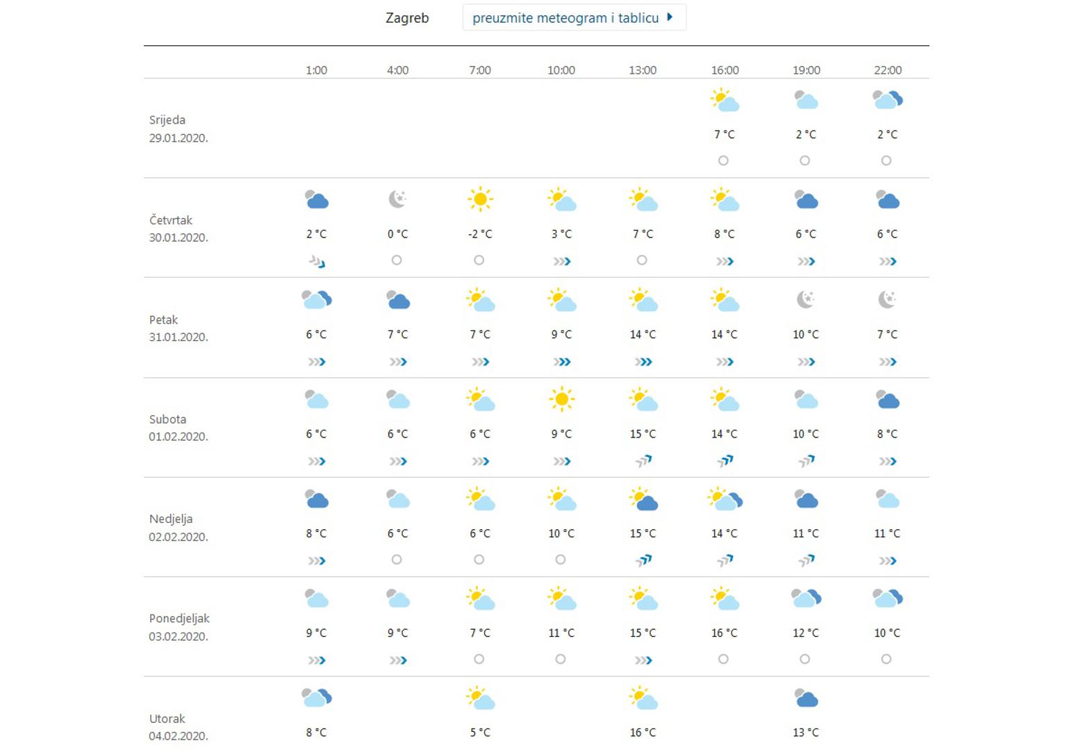This screenshot has height=750, width=1067.
Task: Click Srijeda's 16:00 partly sunny icon
Action: (725, 100)
